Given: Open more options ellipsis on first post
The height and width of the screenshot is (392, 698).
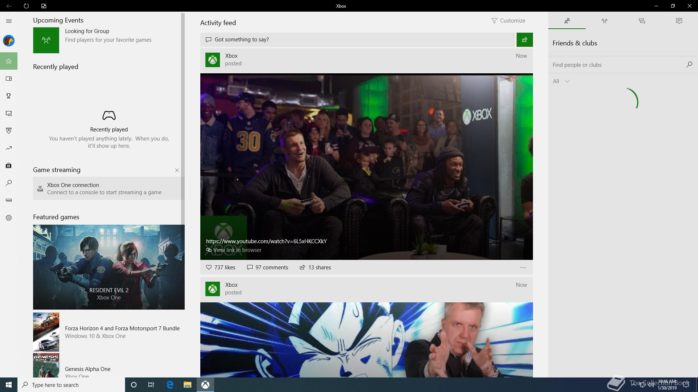Looking at the screenshot, I should click(523, 268).
